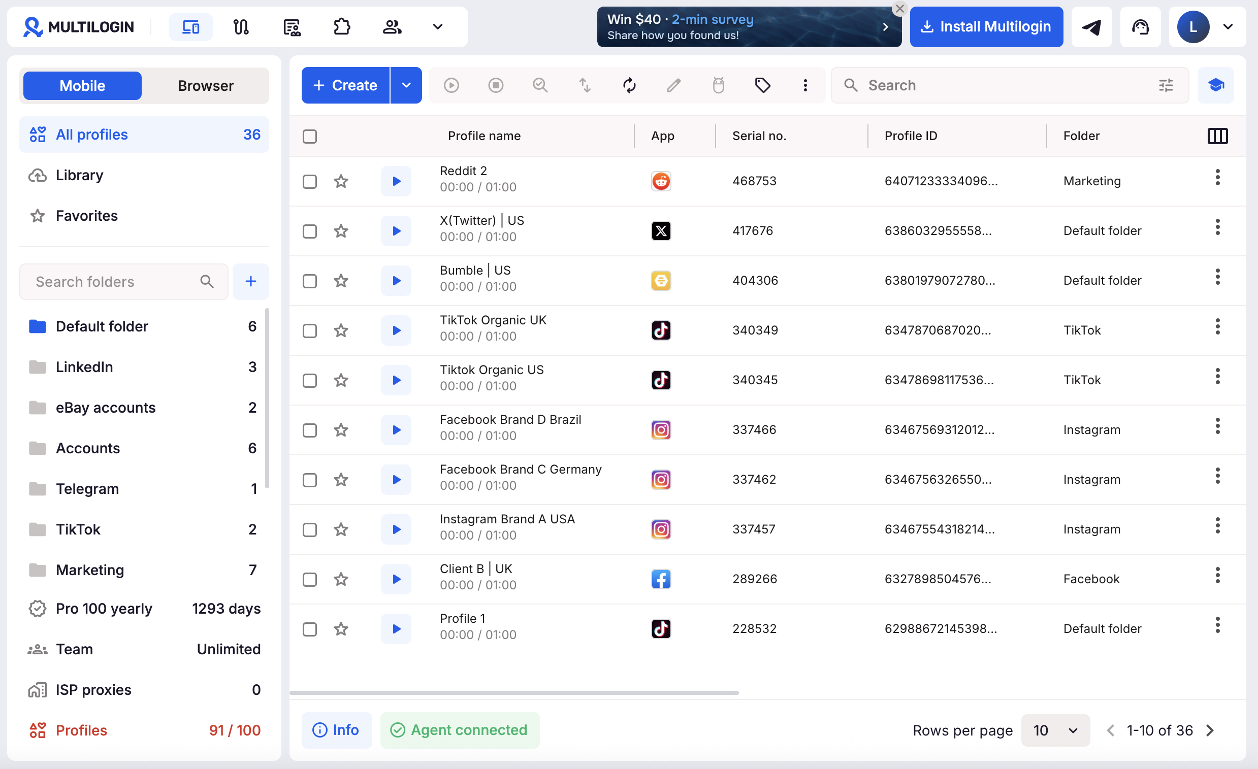Expand the Create button dropdown arrow
The image size is (1258, 769).
coord(406,85)
